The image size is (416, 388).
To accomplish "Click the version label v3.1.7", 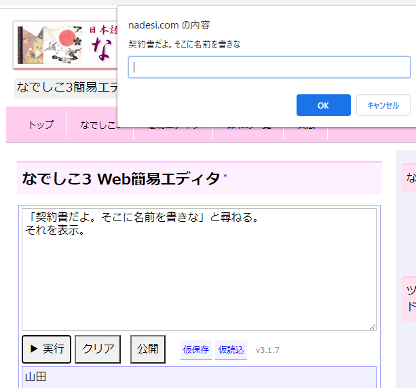I will 267,350.
